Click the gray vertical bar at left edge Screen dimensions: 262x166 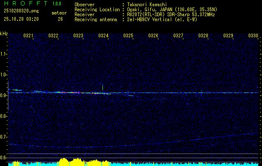[x=8, y=96]
